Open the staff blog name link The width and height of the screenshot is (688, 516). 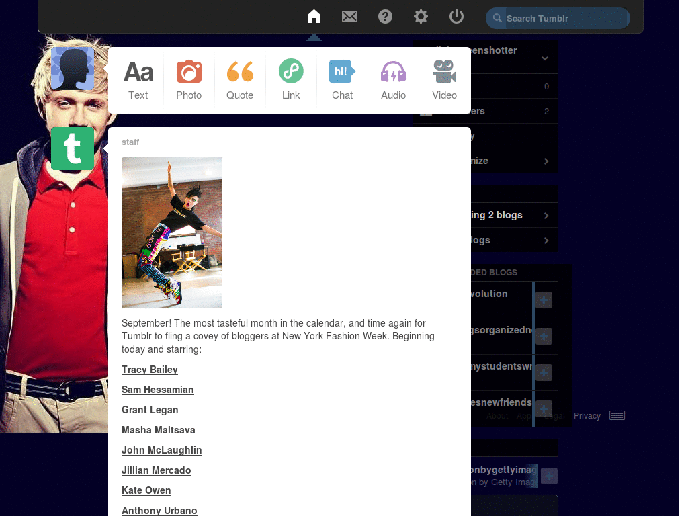click(x=130, y=142)
